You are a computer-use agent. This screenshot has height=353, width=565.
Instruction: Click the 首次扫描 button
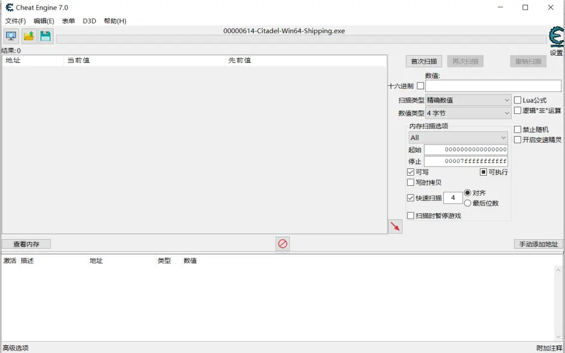(x=423, y=61)
